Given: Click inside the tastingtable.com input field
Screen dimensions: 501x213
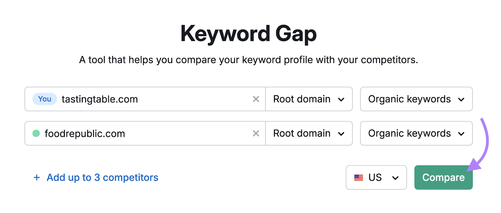Looking at the screenshot, I should pos(141,99).
